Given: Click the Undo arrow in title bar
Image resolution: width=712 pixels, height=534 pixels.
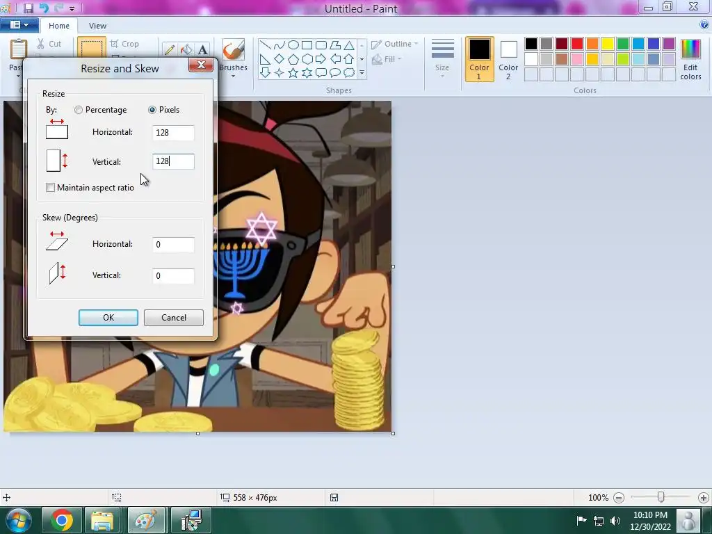Looking at the screenshot, I should point(44,8).
